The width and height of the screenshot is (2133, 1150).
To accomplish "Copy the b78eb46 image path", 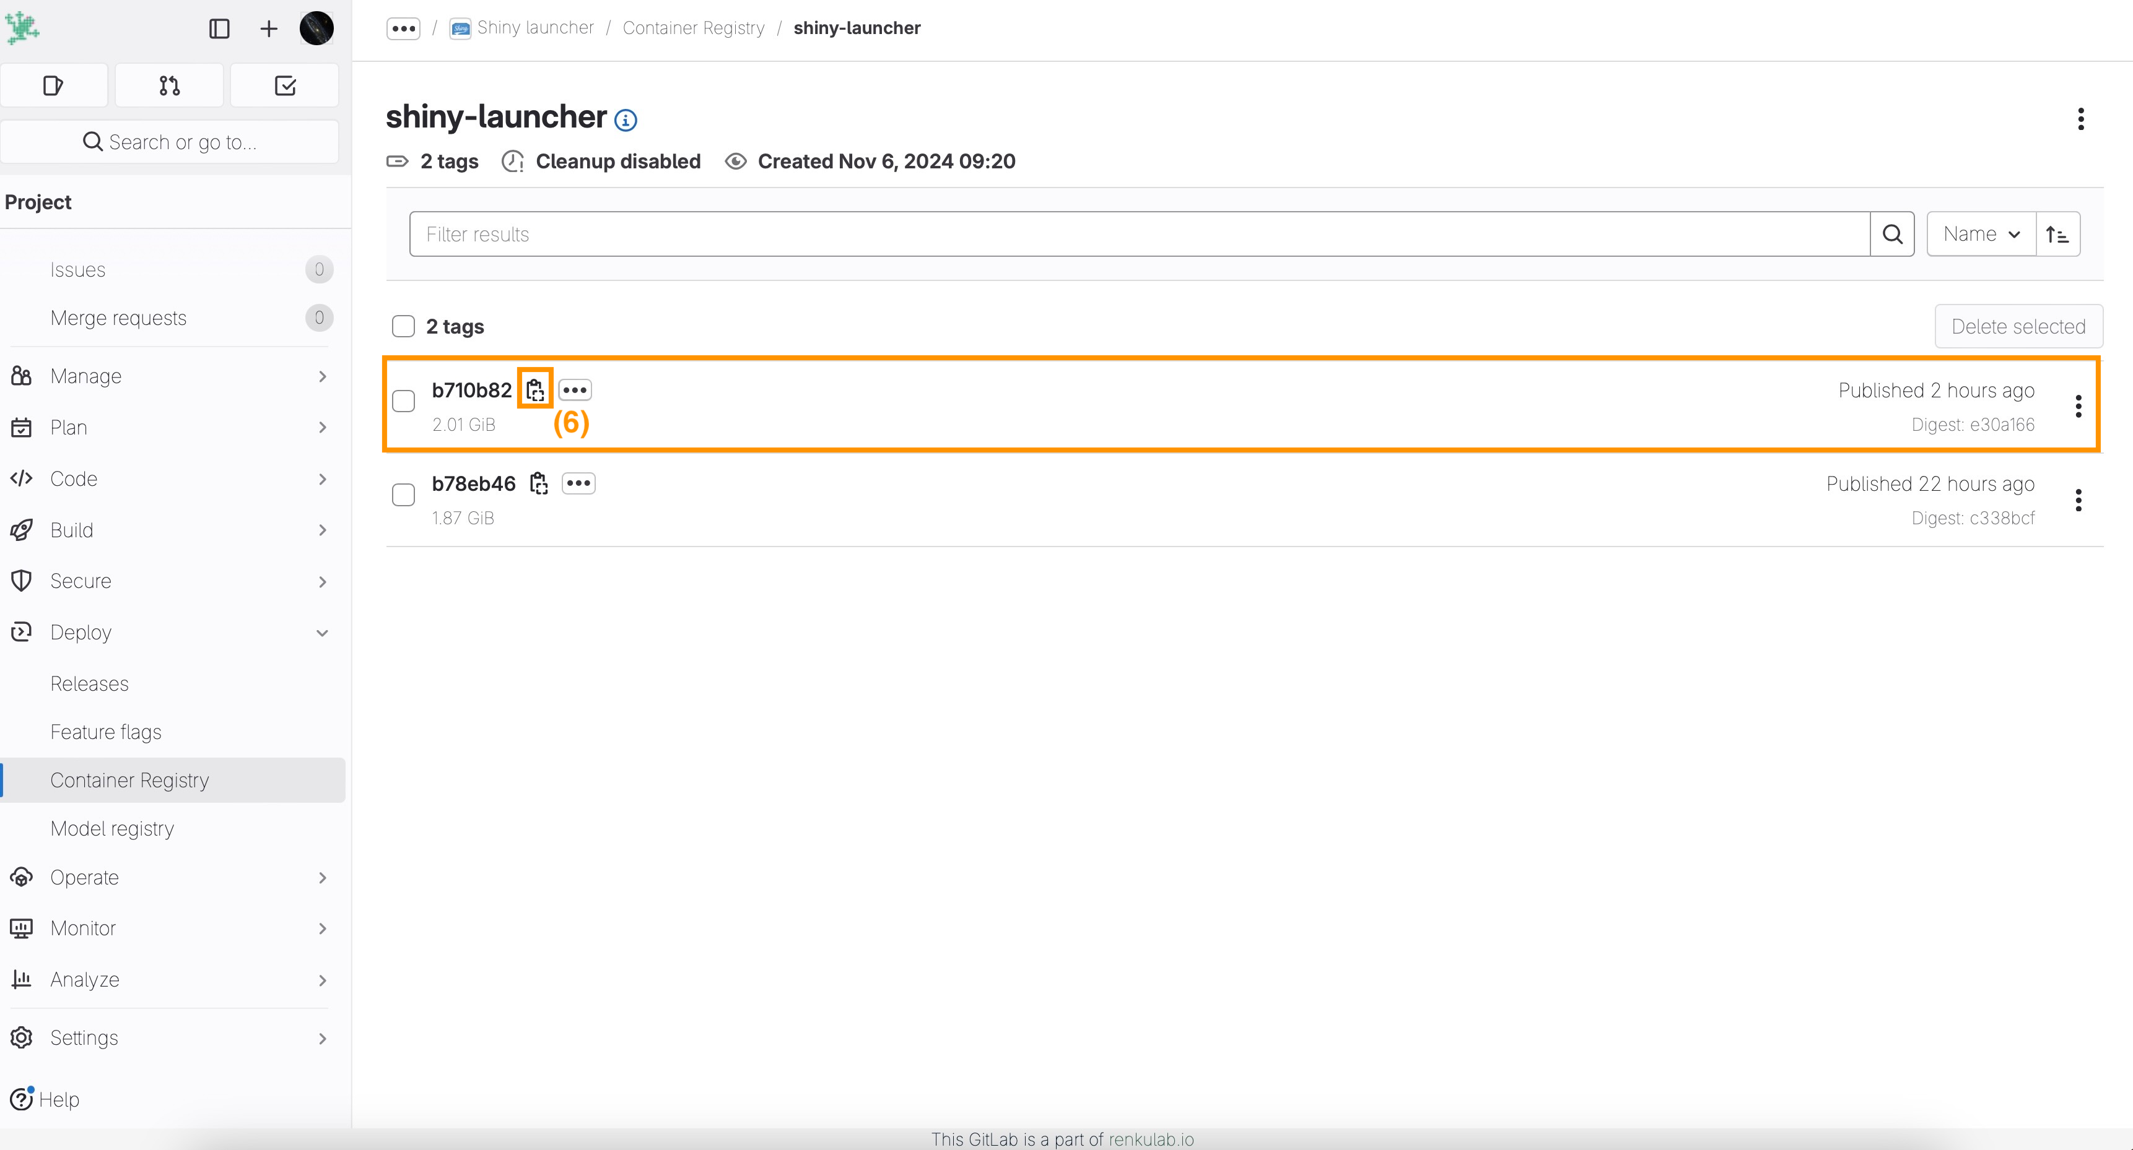I will coord(539,483).
